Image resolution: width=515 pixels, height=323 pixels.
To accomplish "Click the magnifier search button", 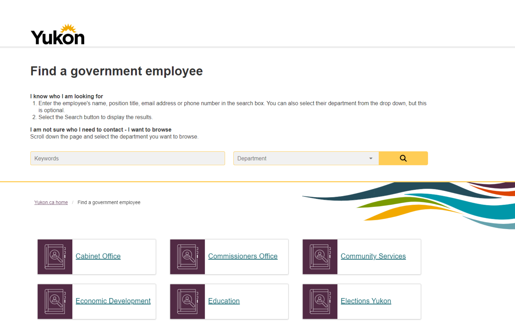I will click(403, 158).
